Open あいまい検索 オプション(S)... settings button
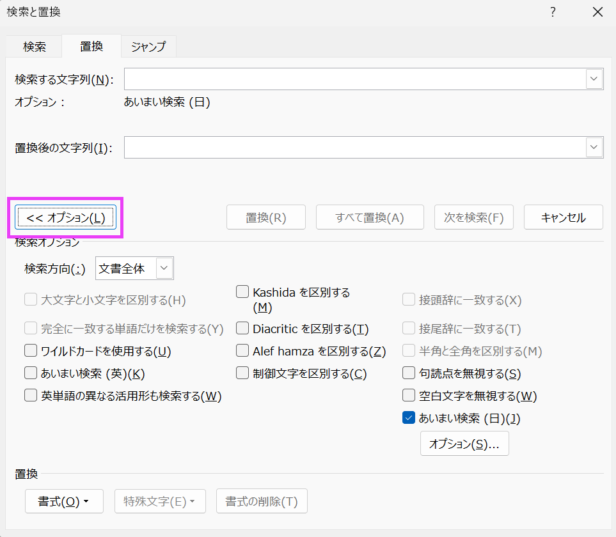Image resolution: width=616 pixels, height=537 pixels. click(464, 444)
